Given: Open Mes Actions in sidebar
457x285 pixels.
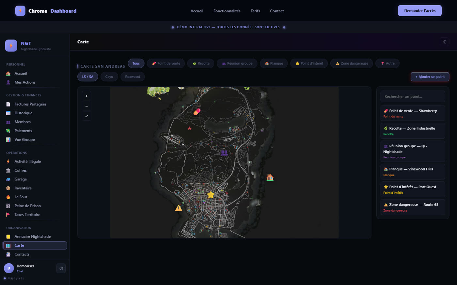Looking at the screenshot, I should coord(35,82).
